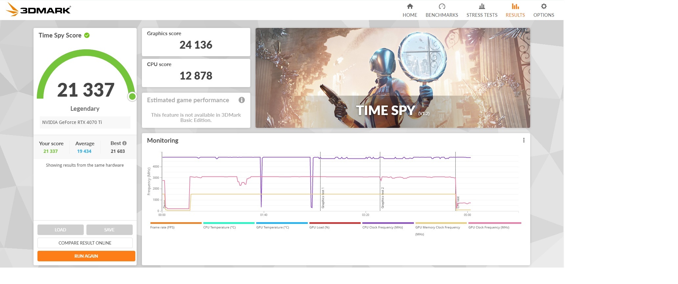Click the green validity checkmark icon

(87, 35)
